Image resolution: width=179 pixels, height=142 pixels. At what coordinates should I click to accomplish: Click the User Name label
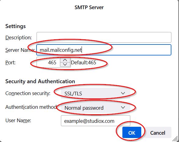point(18,120)
